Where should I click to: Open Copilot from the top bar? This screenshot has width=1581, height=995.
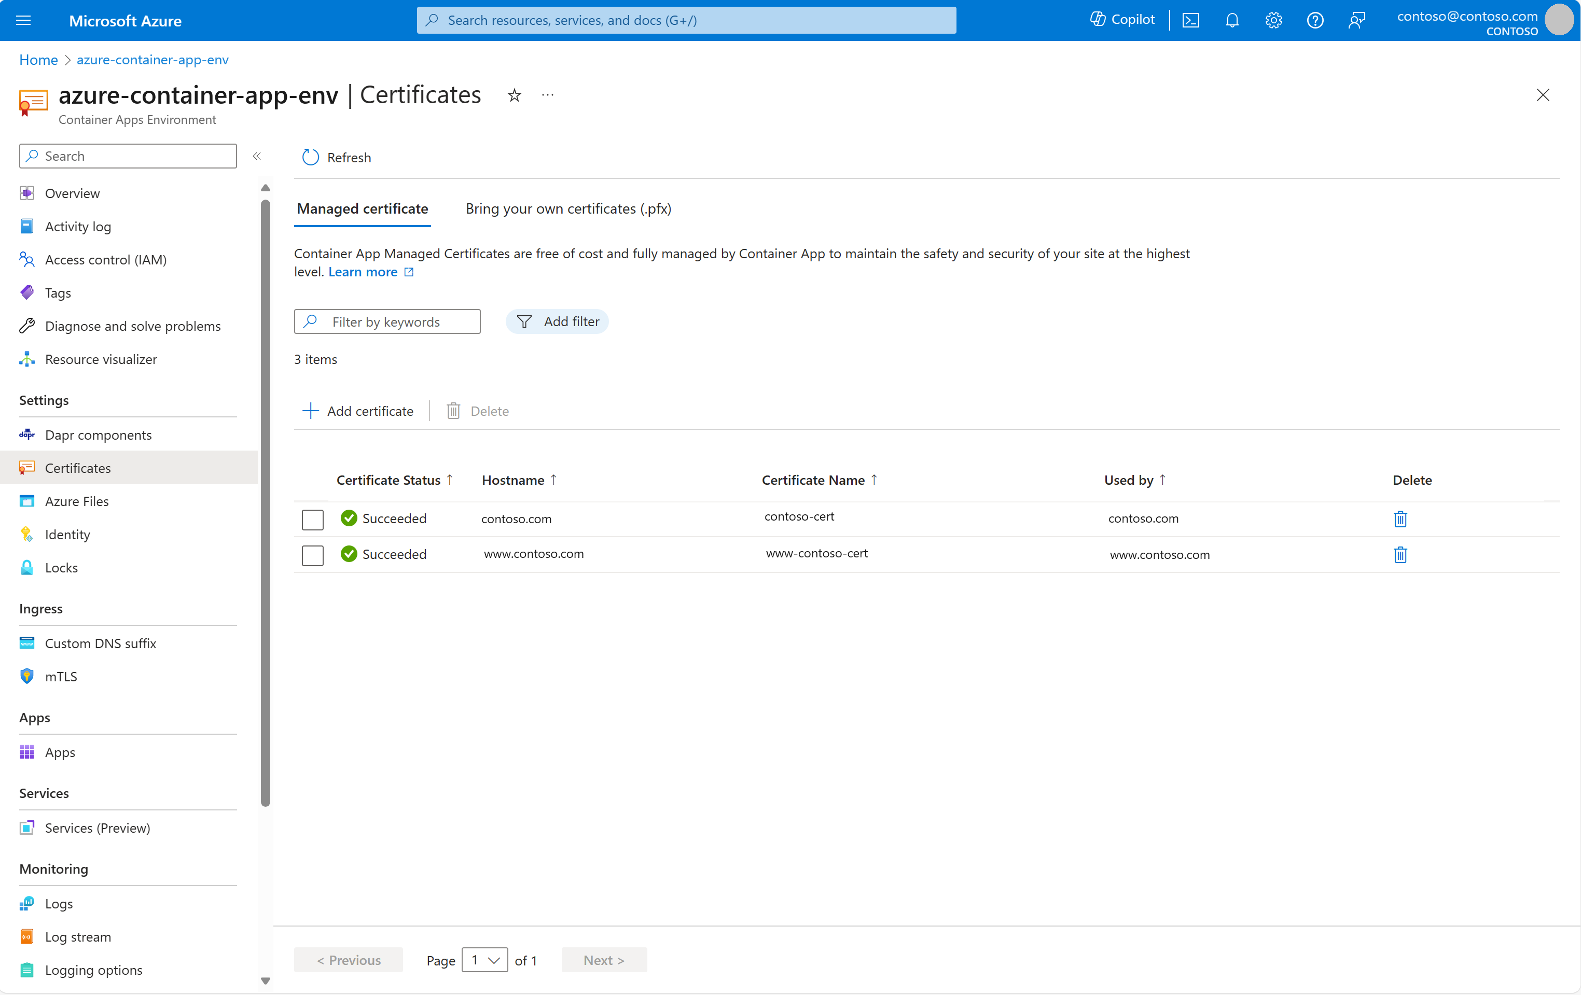[x=1121, y=20]
